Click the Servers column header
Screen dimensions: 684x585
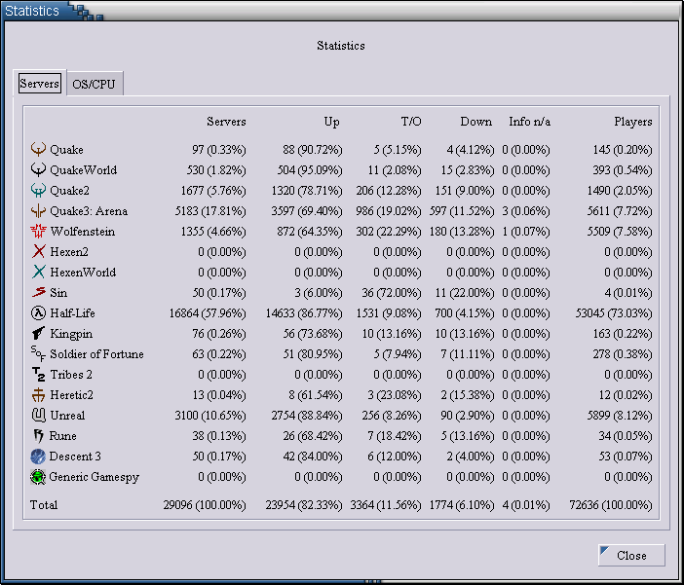[226, 121]
